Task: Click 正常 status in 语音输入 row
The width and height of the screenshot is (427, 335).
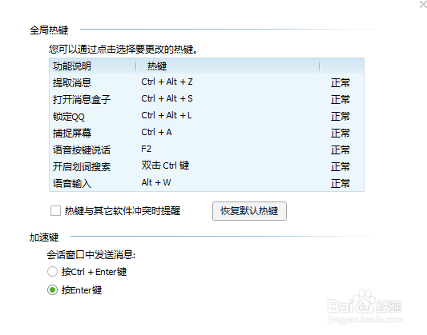Action: (x=340, y=183)
